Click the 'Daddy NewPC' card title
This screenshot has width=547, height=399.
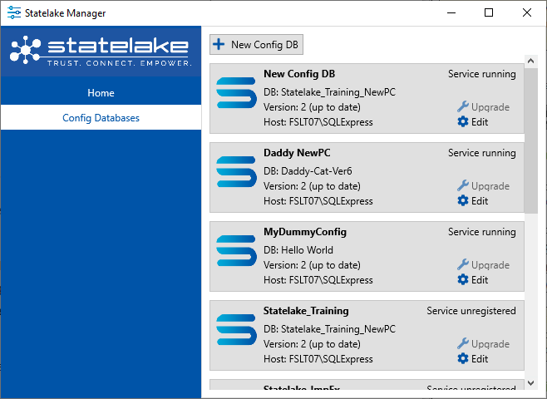(x=297, y=153)
